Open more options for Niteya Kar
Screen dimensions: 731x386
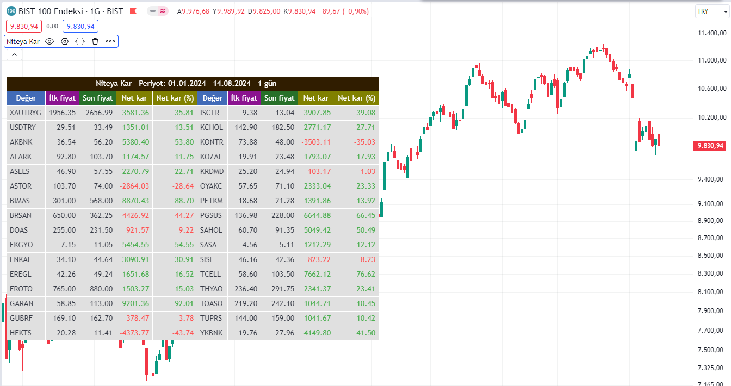110,41
